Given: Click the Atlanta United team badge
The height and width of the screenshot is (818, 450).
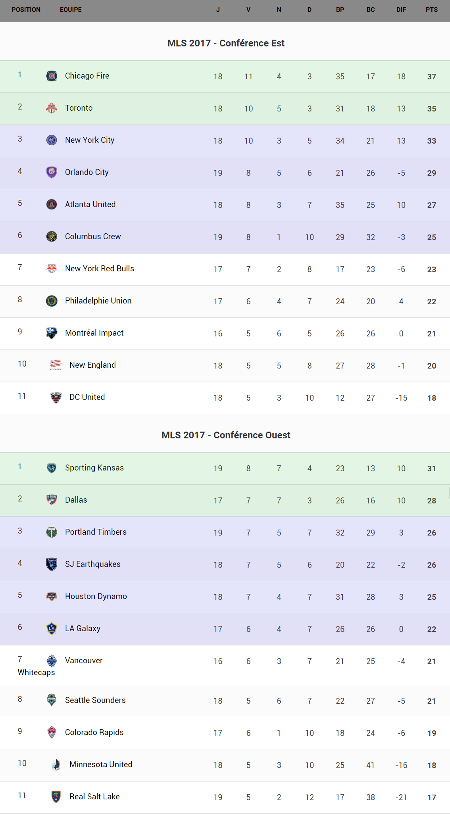Looking at the screenshot, I should pos(52,204).
